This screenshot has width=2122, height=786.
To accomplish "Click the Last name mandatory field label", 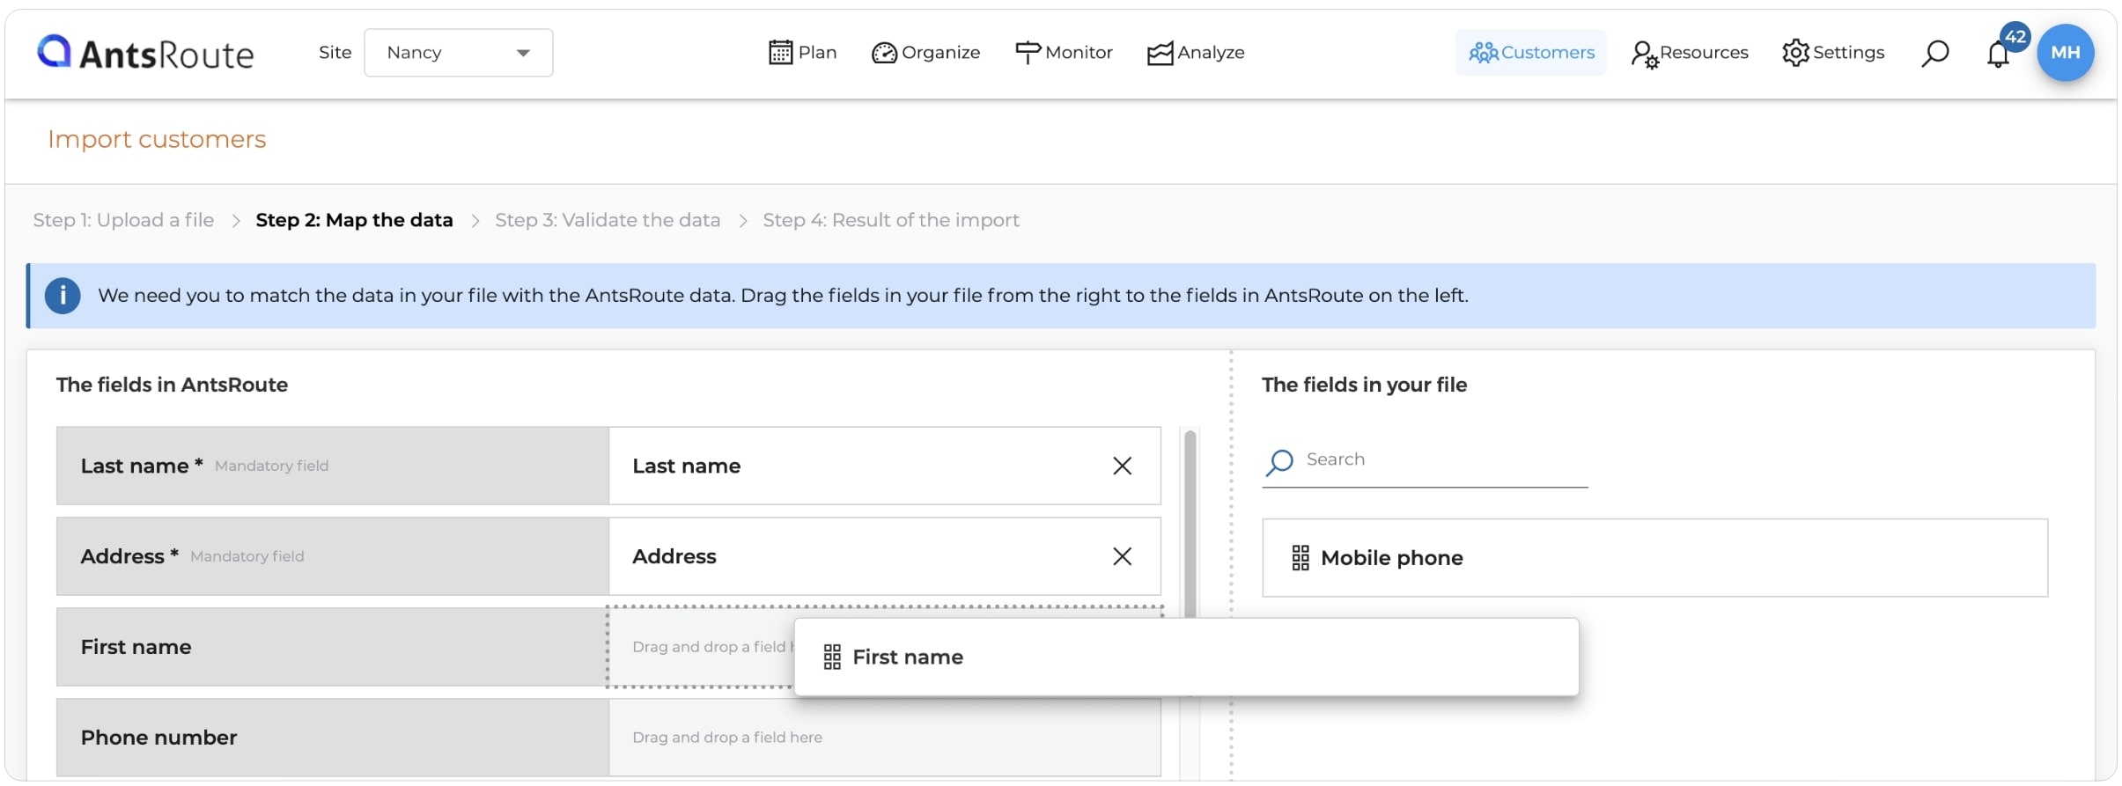I will click(333, 466).
